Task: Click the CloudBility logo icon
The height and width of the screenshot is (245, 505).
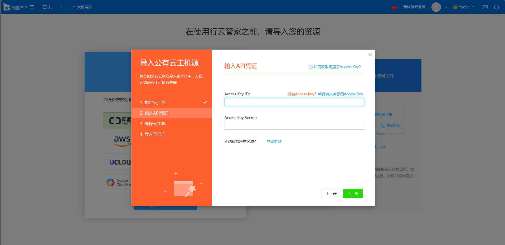Action: 7,7
